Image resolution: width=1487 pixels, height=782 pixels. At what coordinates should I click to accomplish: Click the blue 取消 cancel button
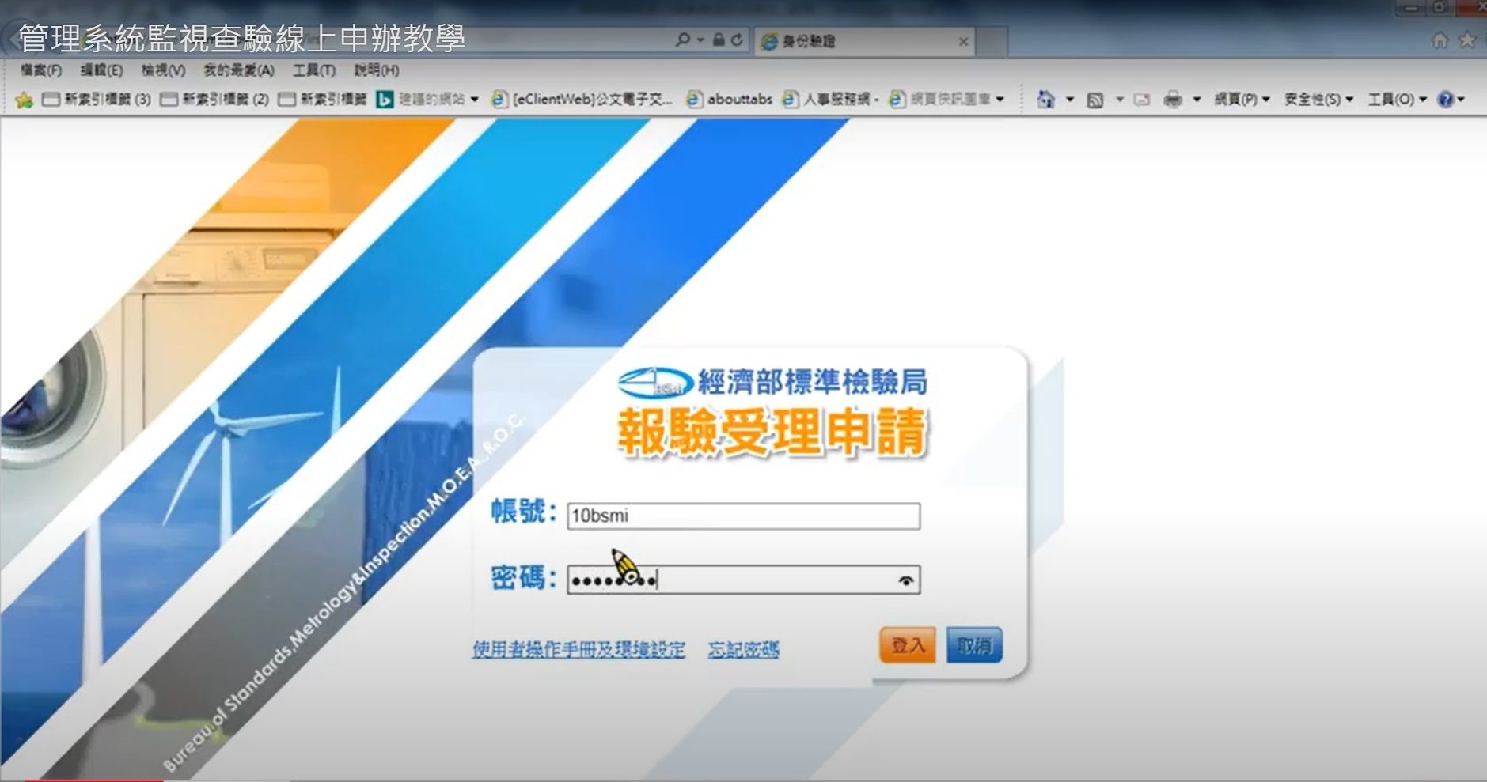pyautogui.click(x=974, y=645)
